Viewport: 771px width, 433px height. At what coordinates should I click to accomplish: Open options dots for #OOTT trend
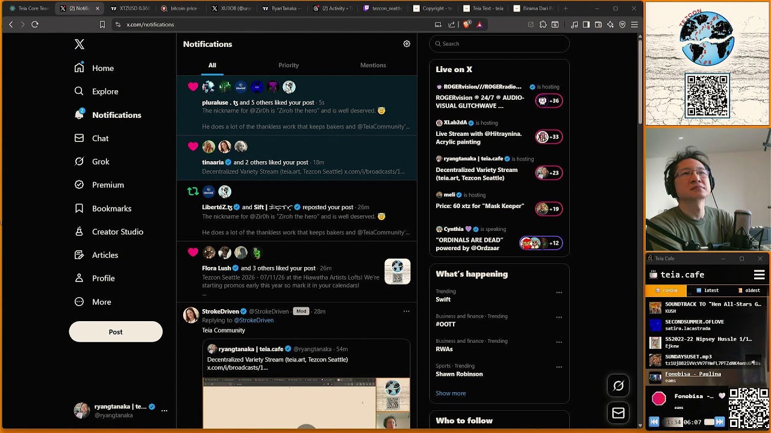click(559, 318)
